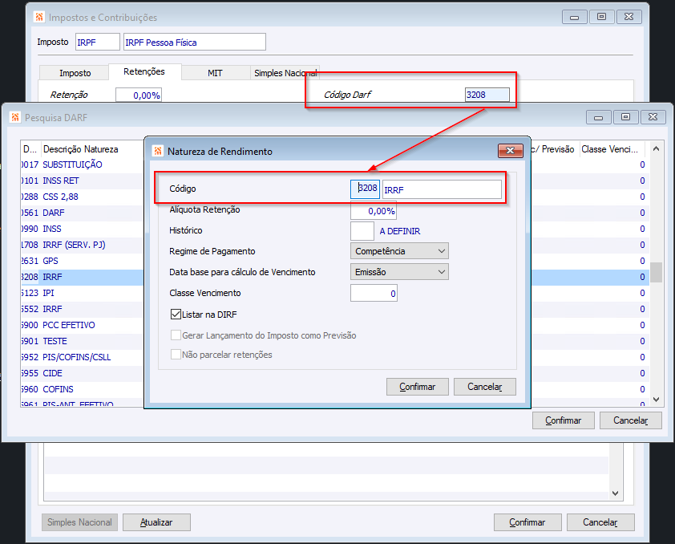Click the Natureza de Rendimento window icon

point(158,151)
